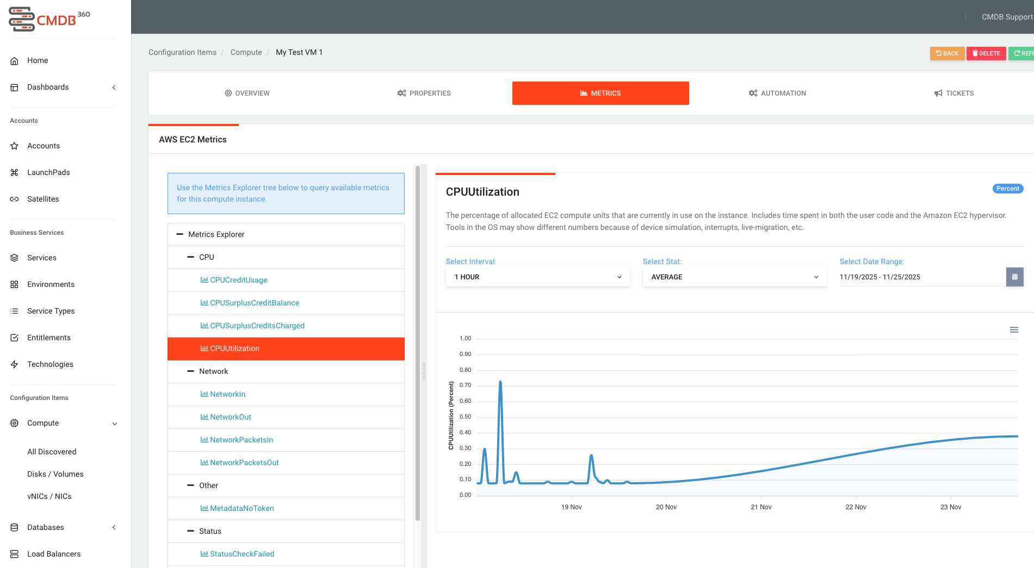Click the Technologies lightning icon
The width and height of the screenshot is (1034, 568).
(x=15, y=365)
